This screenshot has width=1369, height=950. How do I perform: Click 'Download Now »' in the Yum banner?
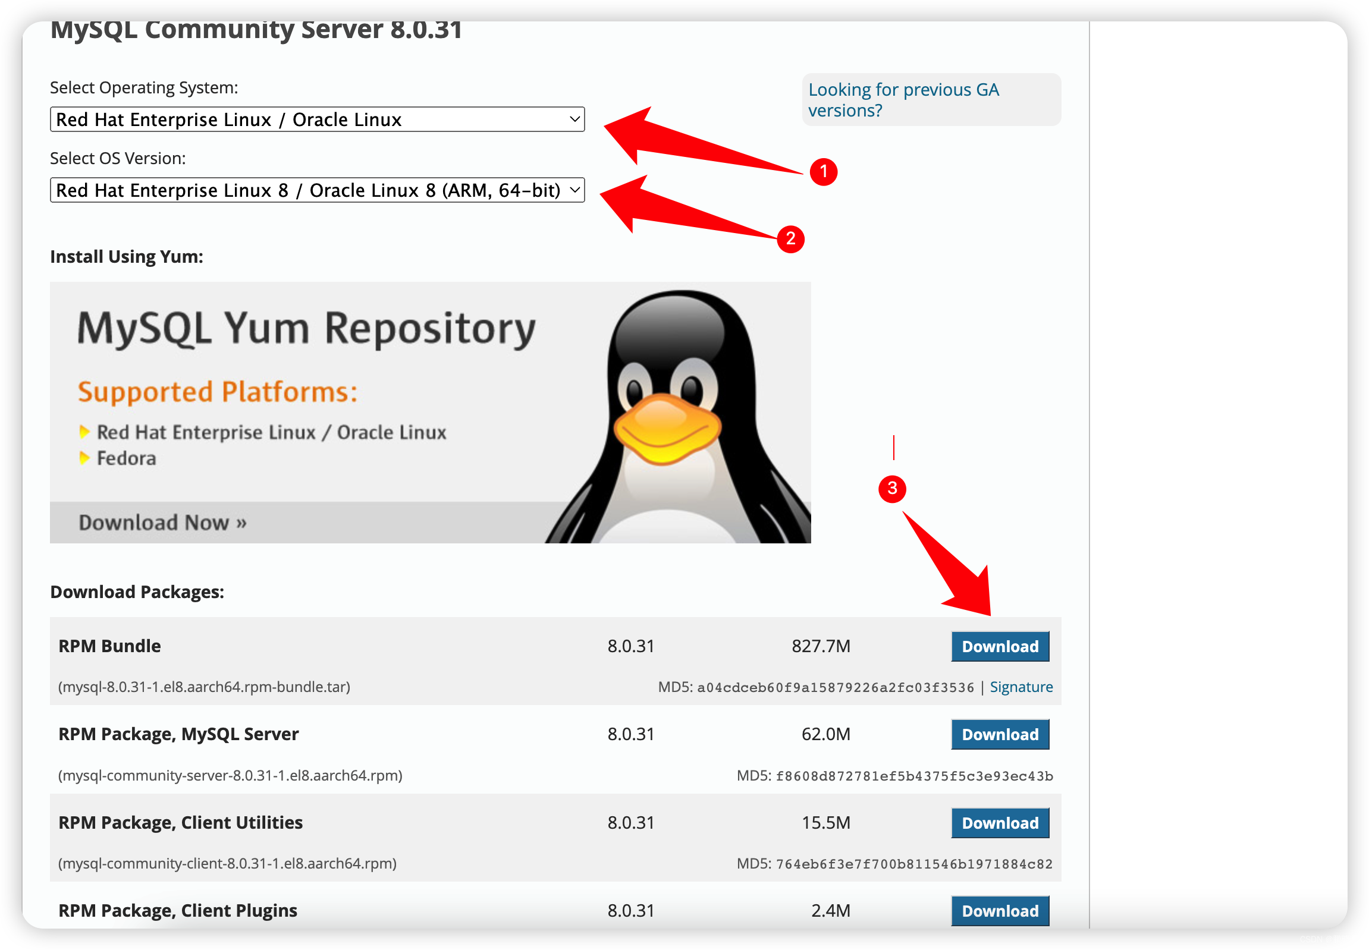(x=162, y=522)
